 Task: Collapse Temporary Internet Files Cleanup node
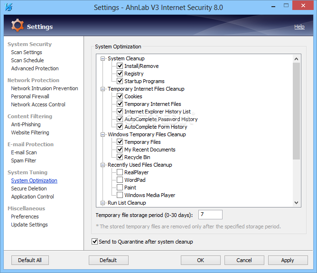coord(103,89)
